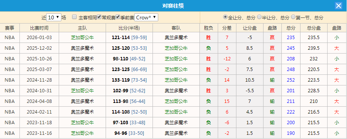Toggle the 主客相同 checkbox
Image resolution: width=347 pixels, height=139 pixels.
click(x=74, y=17)
